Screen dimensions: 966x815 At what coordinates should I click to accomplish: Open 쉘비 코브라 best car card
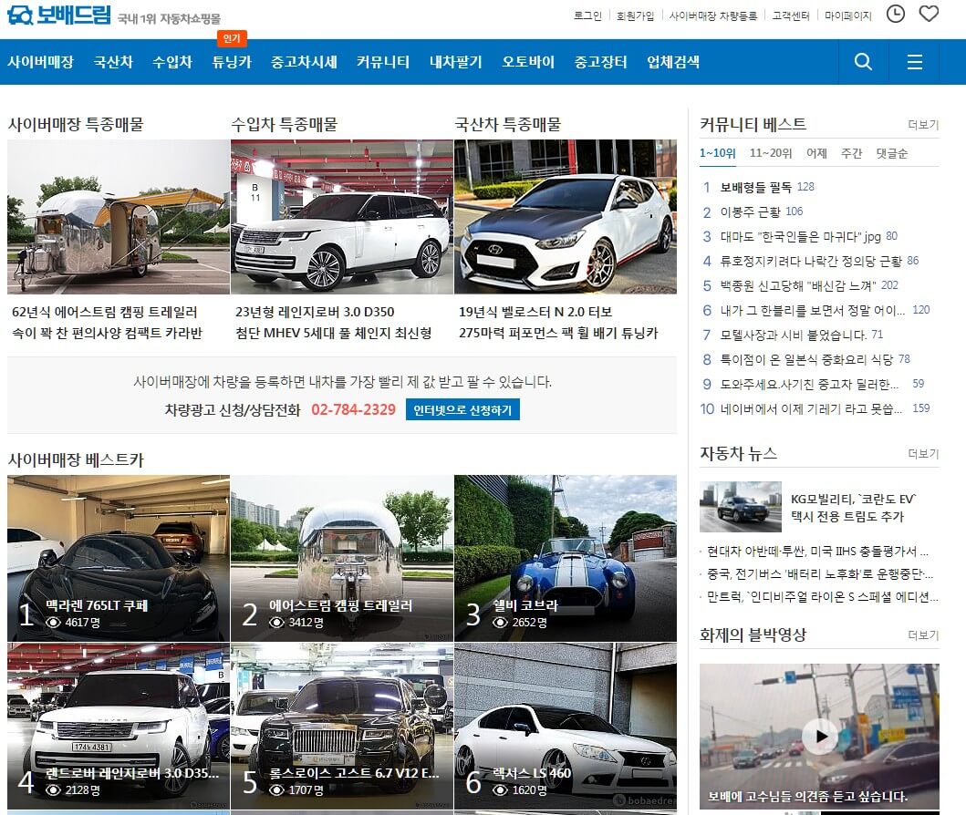[x=566, y=558]
